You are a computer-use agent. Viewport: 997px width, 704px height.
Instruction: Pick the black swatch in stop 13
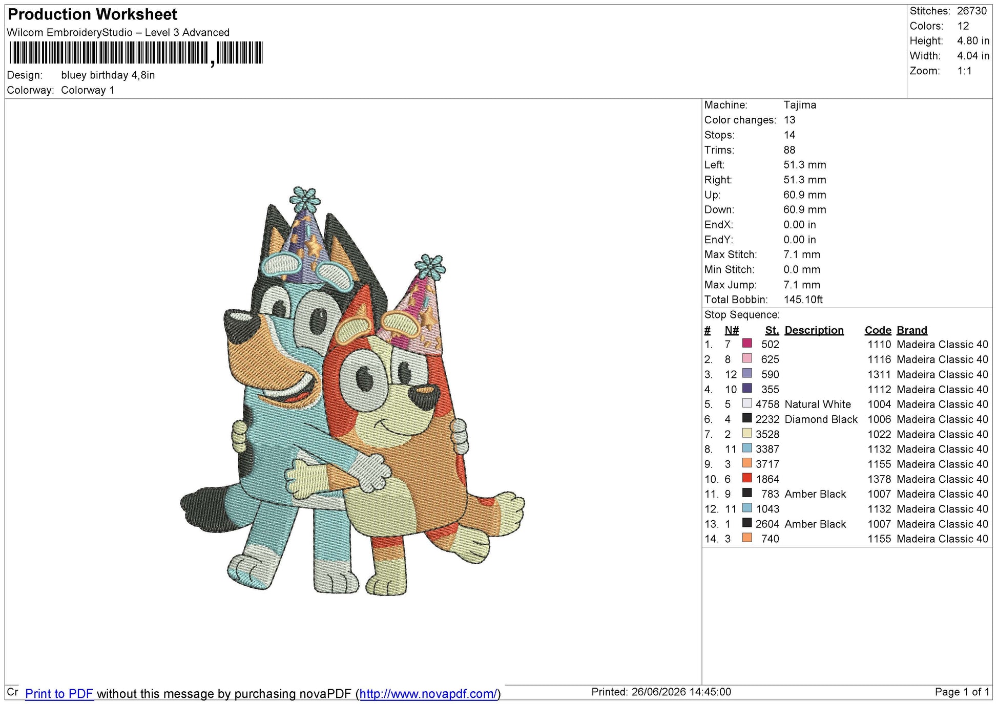(747, 523)
